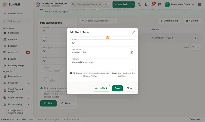205x122 pixels.
Task: Open Guest Hub from the sidebar
Action: [13, 52]
